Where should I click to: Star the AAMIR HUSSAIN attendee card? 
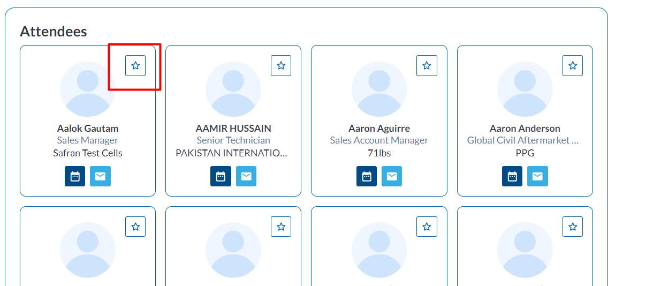tap(281, 65)
